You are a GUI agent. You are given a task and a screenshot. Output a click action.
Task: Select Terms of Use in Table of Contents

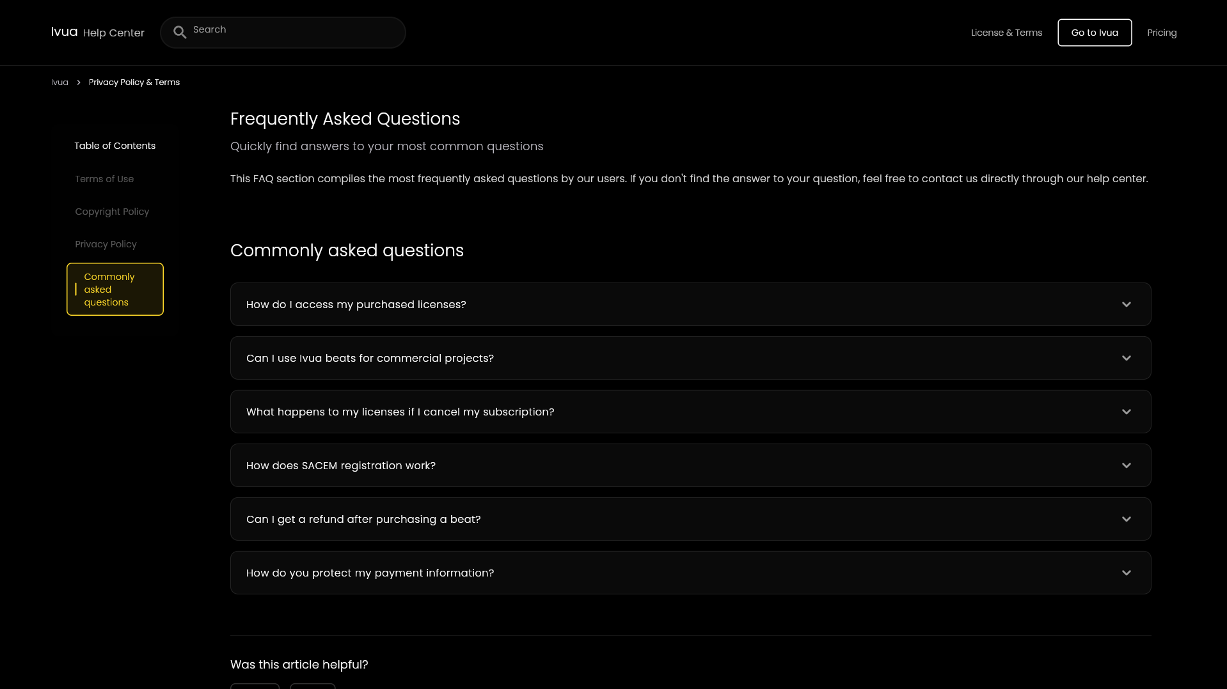pyautogui.click(x=104, y=179)
